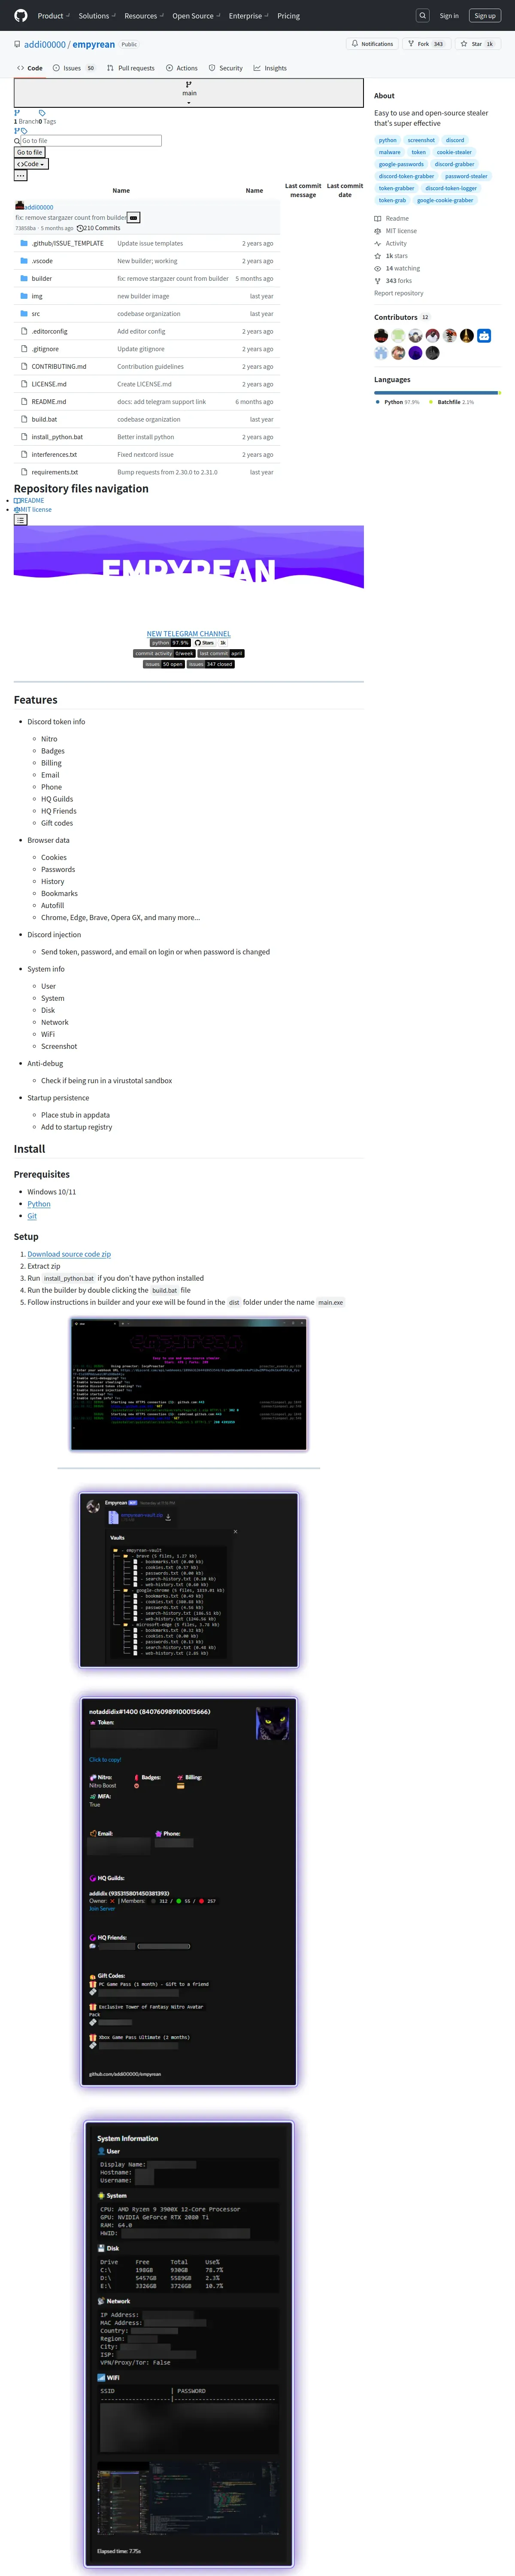Click first contributor avatar in sidebar

[381, 336]
